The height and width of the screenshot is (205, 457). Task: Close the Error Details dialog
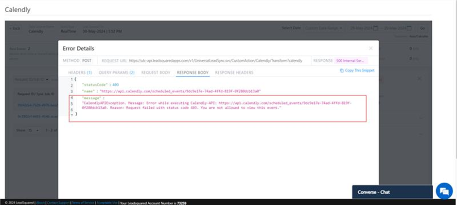click(371, 49)
